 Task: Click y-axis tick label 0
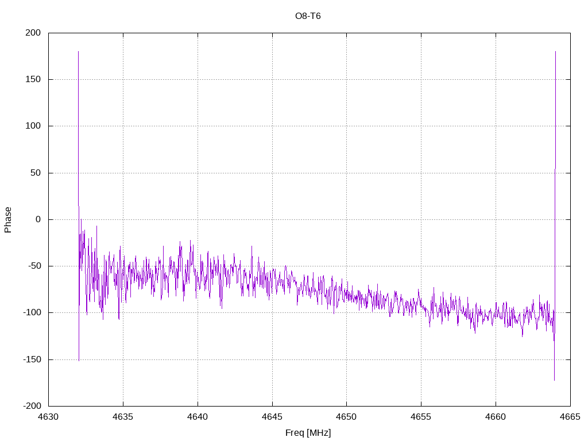38,219
